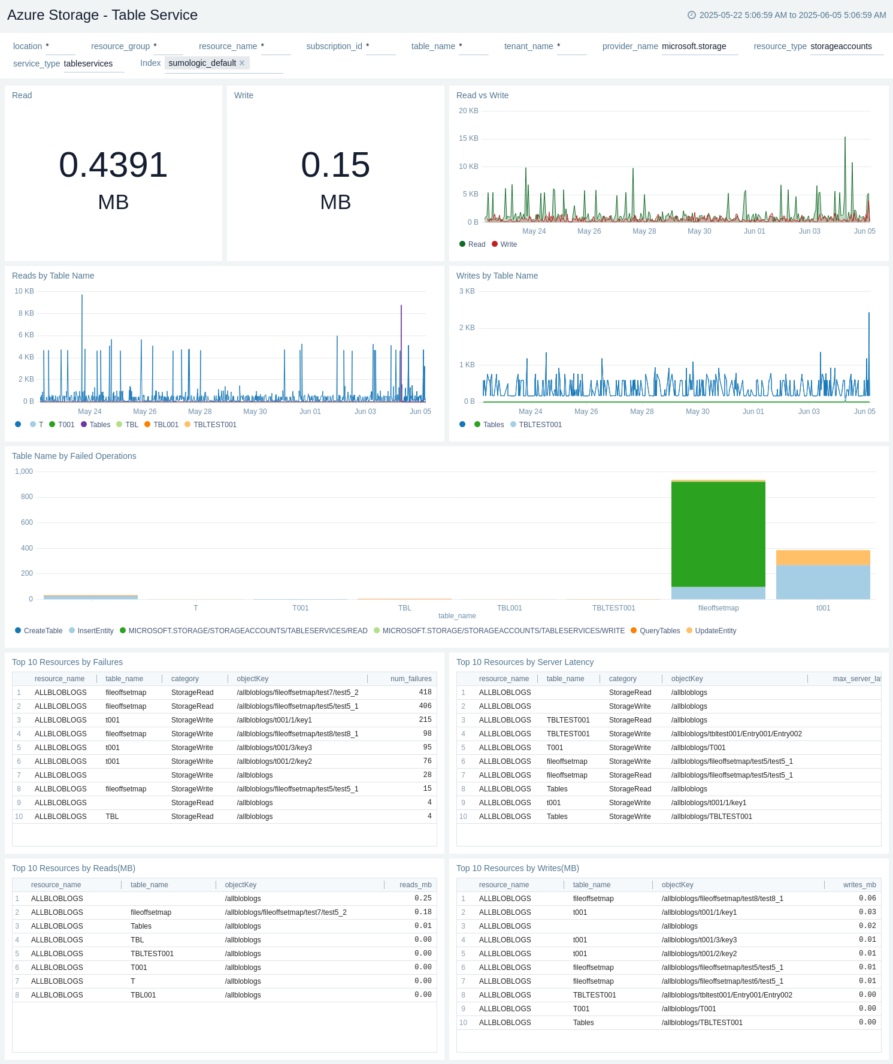Toggle TBLTEST001 legend in Writes by Table Name
This screenshot has height=1064, width=893.
(536, 425)
